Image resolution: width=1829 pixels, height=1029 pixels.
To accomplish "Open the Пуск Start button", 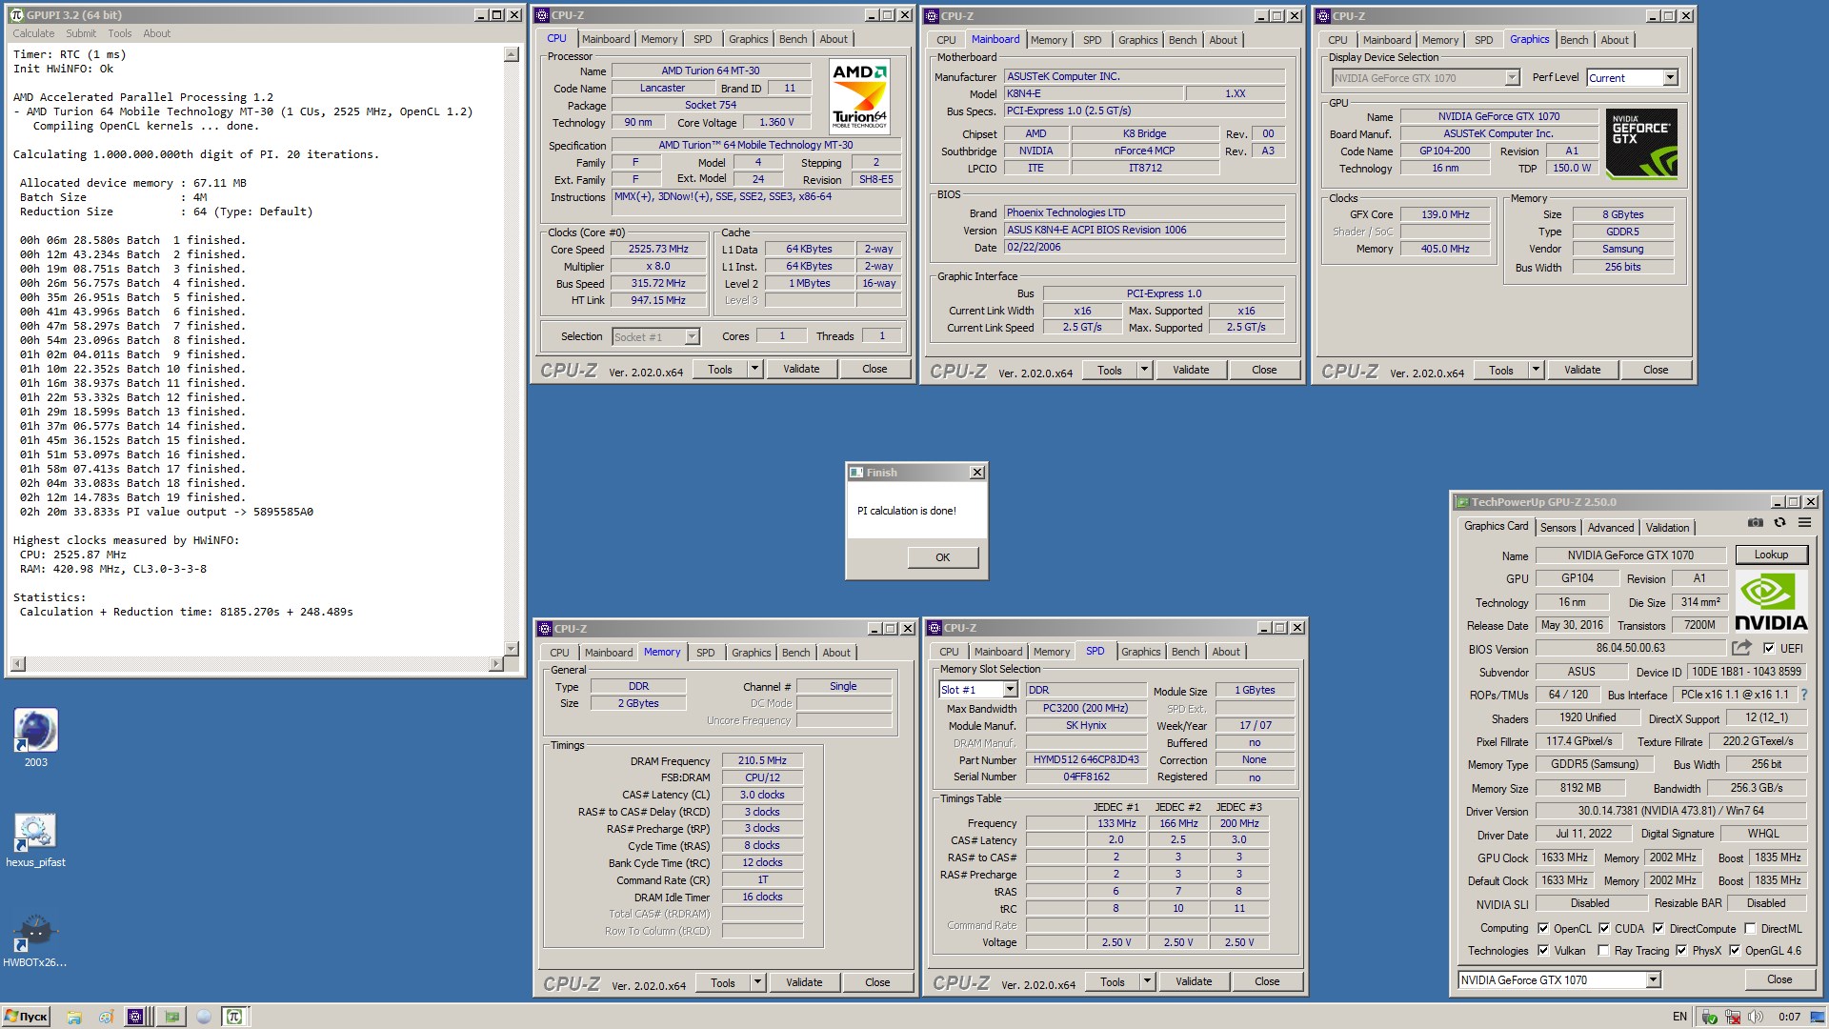I will point(26,1017).
